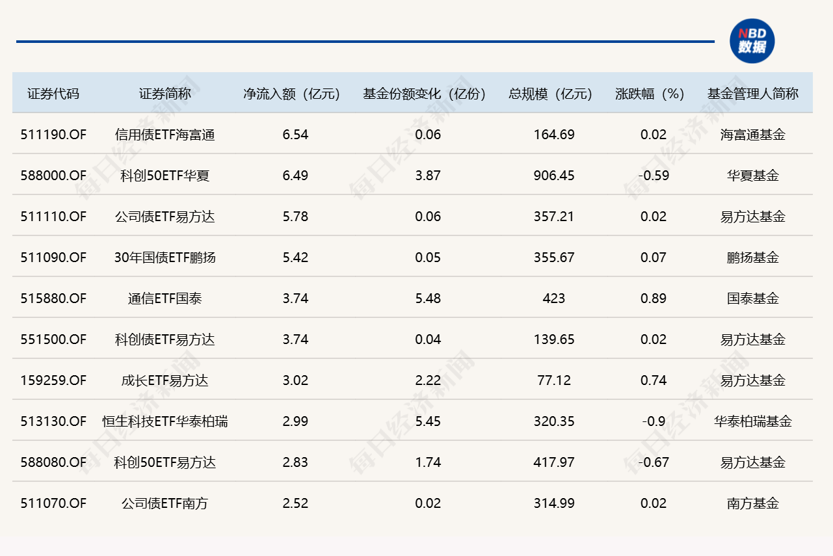833x556 pixels.
Task: Click price change value 0.89
Action: point(654,298)
